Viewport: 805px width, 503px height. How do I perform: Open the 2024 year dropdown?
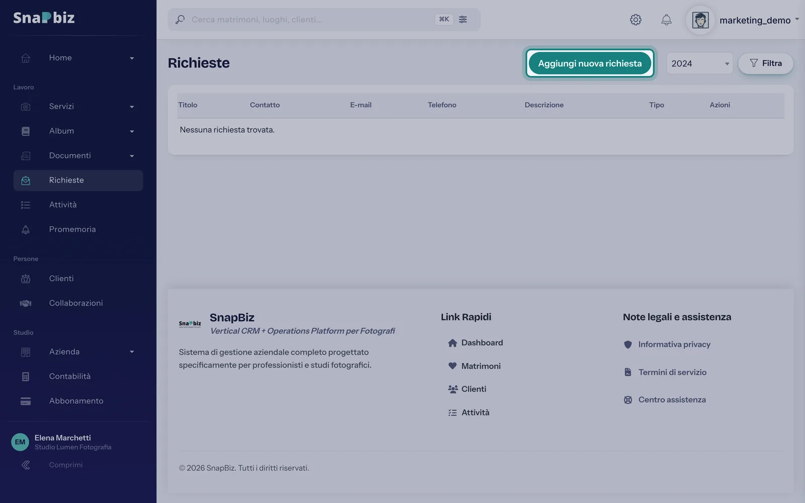700,63
